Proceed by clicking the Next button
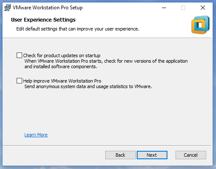Image resolution: width=216 pixels, height=169 pixels. [x=152, y=155]
